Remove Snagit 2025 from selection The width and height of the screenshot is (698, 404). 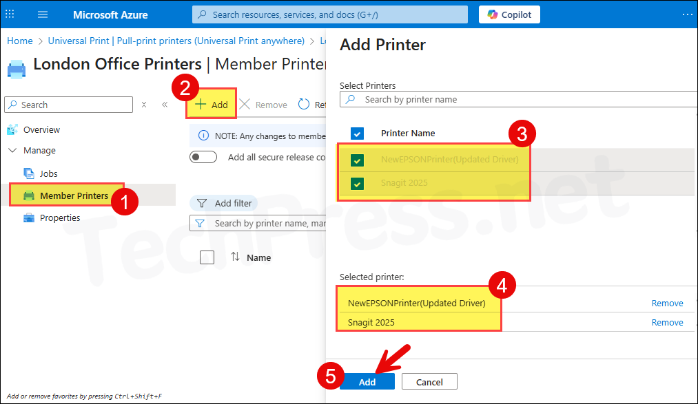point(667,323)
